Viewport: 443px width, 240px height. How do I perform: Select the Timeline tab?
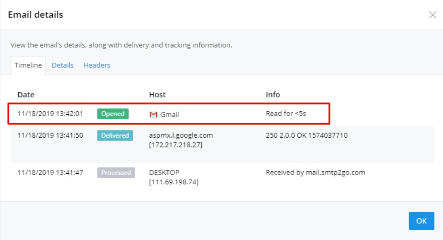pos(28,65)
